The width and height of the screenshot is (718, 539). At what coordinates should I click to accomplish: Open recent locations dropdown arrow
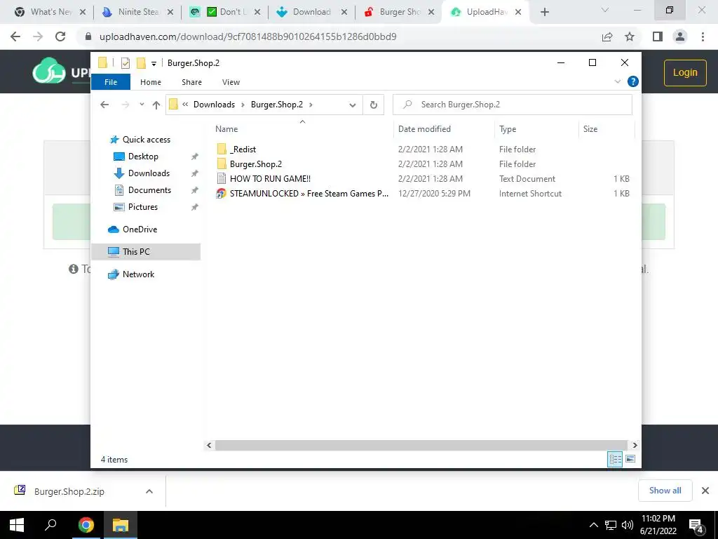point(142,105)
